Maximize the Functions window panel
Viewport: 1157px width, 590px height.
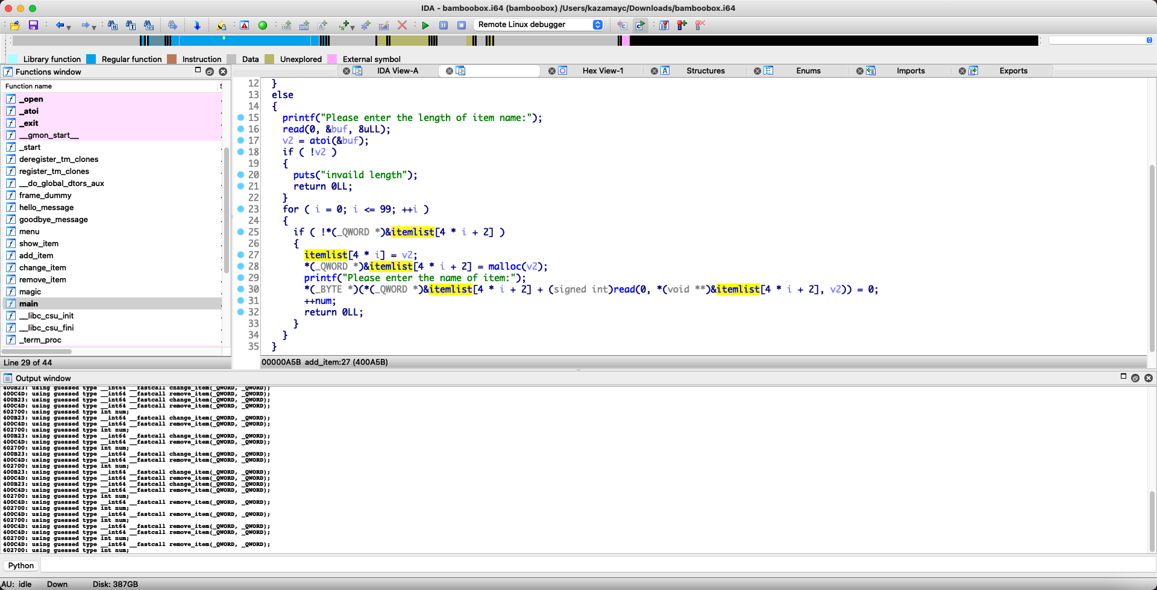coord(198,70)
